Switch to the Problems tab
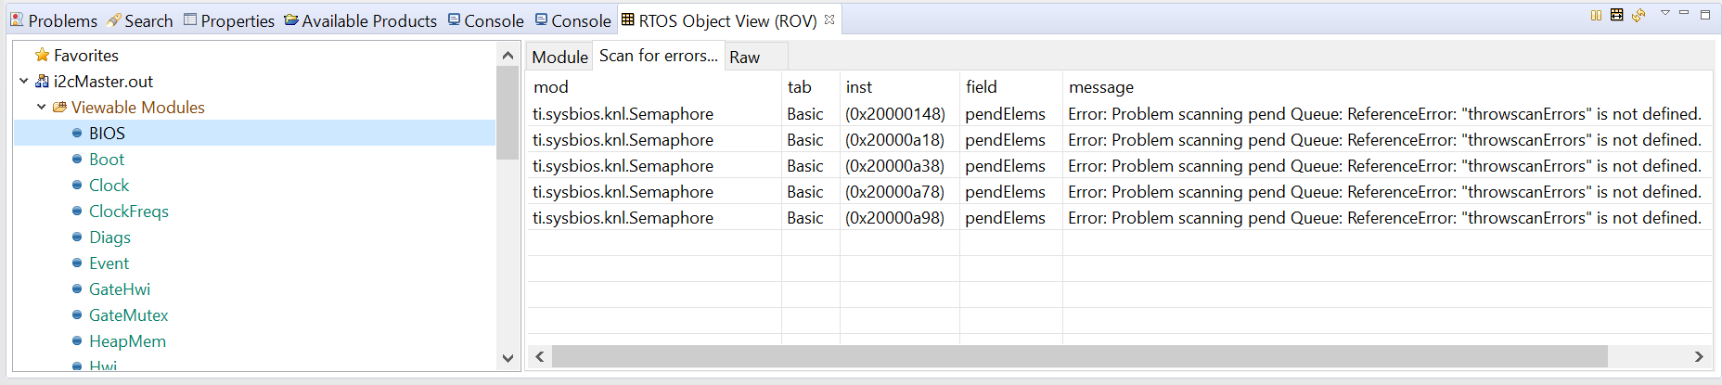Viewport: 1722px width, 385px height. pos(54,20)
